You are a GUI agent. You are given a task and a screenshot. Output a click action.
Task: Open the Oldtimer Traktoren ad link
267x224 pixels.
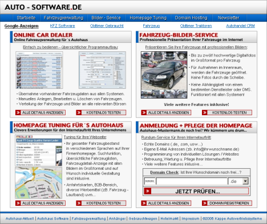point(196,26)
